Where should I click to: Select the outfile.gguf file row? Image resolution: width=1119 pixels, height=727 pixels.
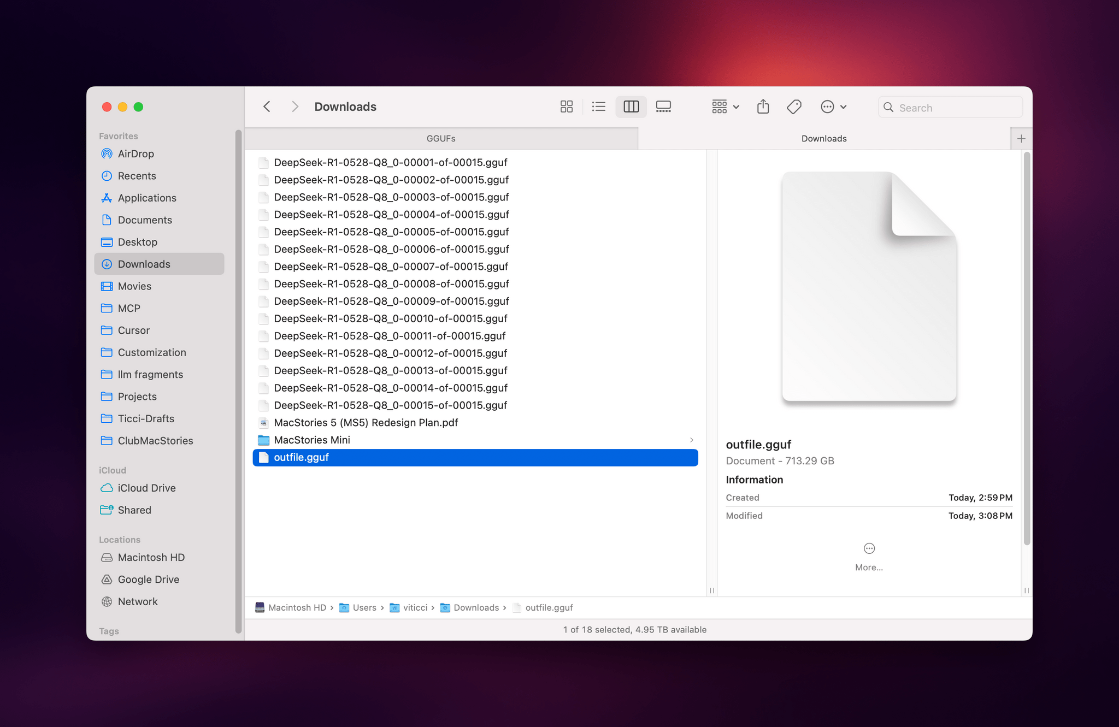click(x=475, y=457)
